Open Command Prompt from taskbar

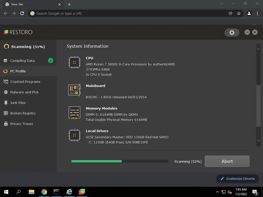tap(57, 192)
